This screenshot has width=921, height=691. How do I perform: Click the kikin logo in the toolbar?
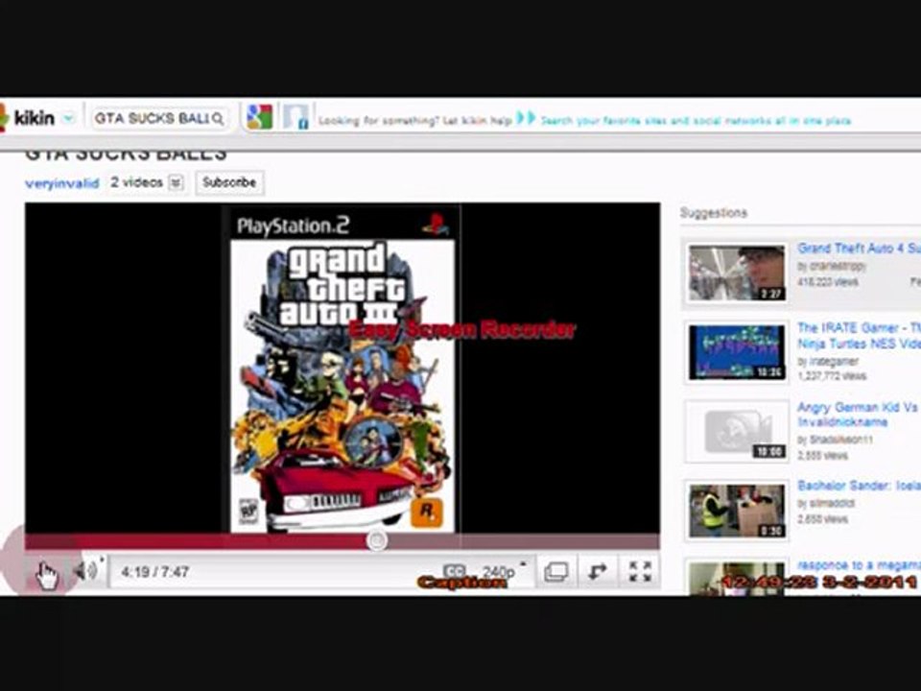(x=28, y=118)
